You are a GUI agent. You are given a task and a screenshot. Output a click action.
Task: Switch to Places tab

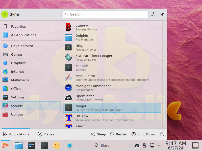click(46, 134)
